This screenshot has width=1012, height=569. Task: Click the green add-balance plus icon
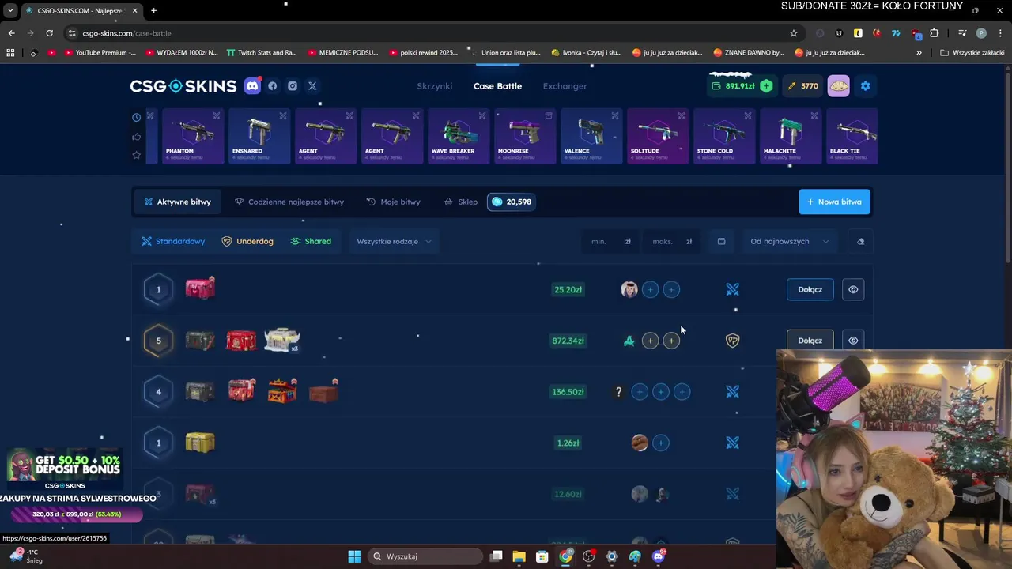click(x=766, y=86)
